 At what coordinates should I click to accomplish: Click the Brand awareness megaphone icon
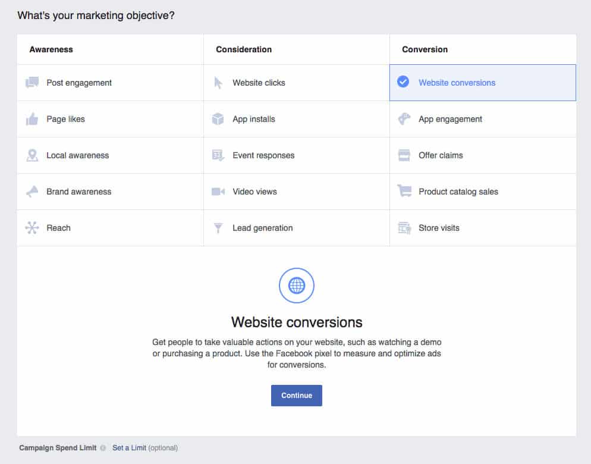[x=32, y=192]
